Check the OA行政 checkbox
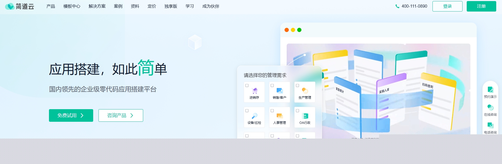Viewport: 502px width, 164px height. click(297, 111)
